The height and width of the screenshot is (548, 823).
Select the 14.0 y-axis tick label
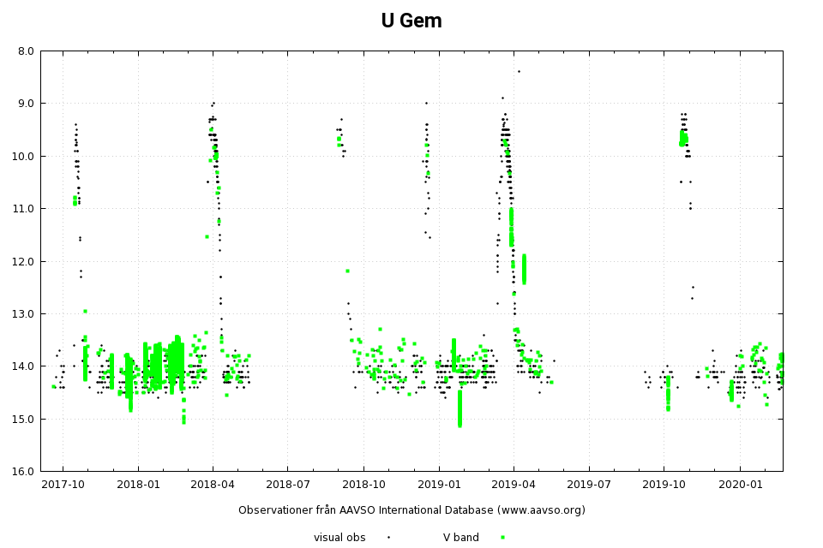(x=26, y=366)
